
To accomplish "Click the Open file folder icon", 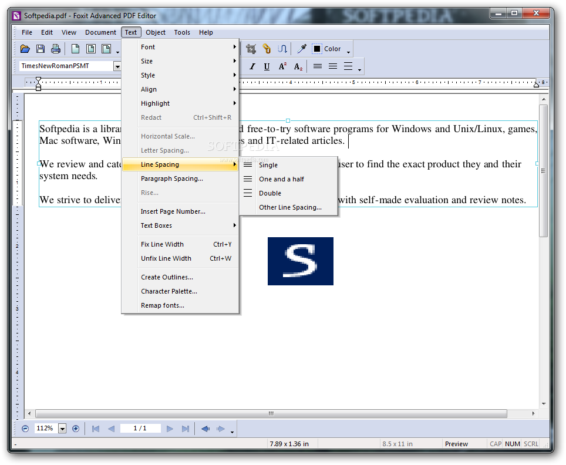I will (25, 49).
